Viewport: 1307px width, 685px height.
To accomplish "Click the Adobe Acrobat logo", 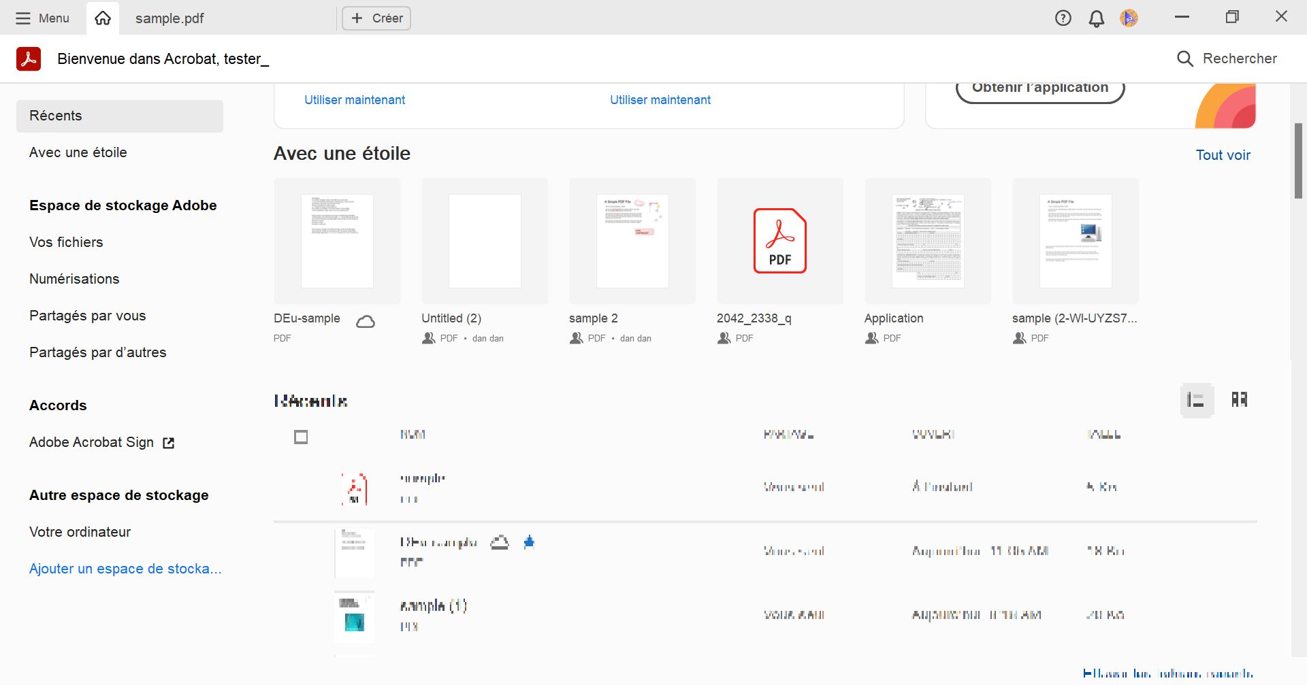I will 28,59.
